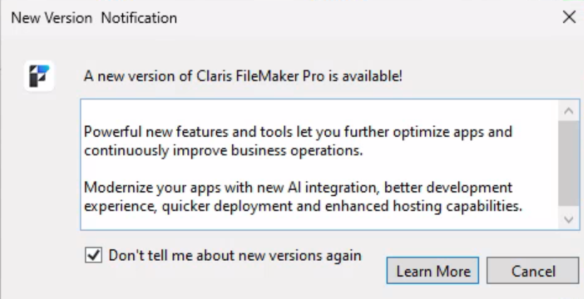Click the blank top line of notes box
584x299 pixels.
320,112
